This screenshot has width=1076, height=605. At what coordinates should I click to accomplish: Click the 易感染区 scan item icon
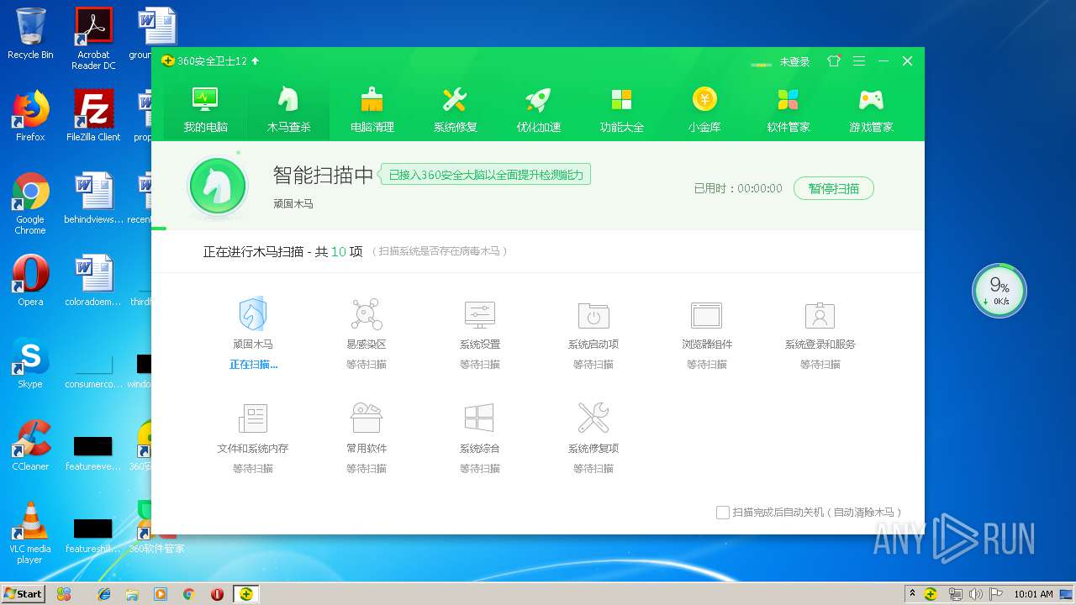click(x=367, y=315)
